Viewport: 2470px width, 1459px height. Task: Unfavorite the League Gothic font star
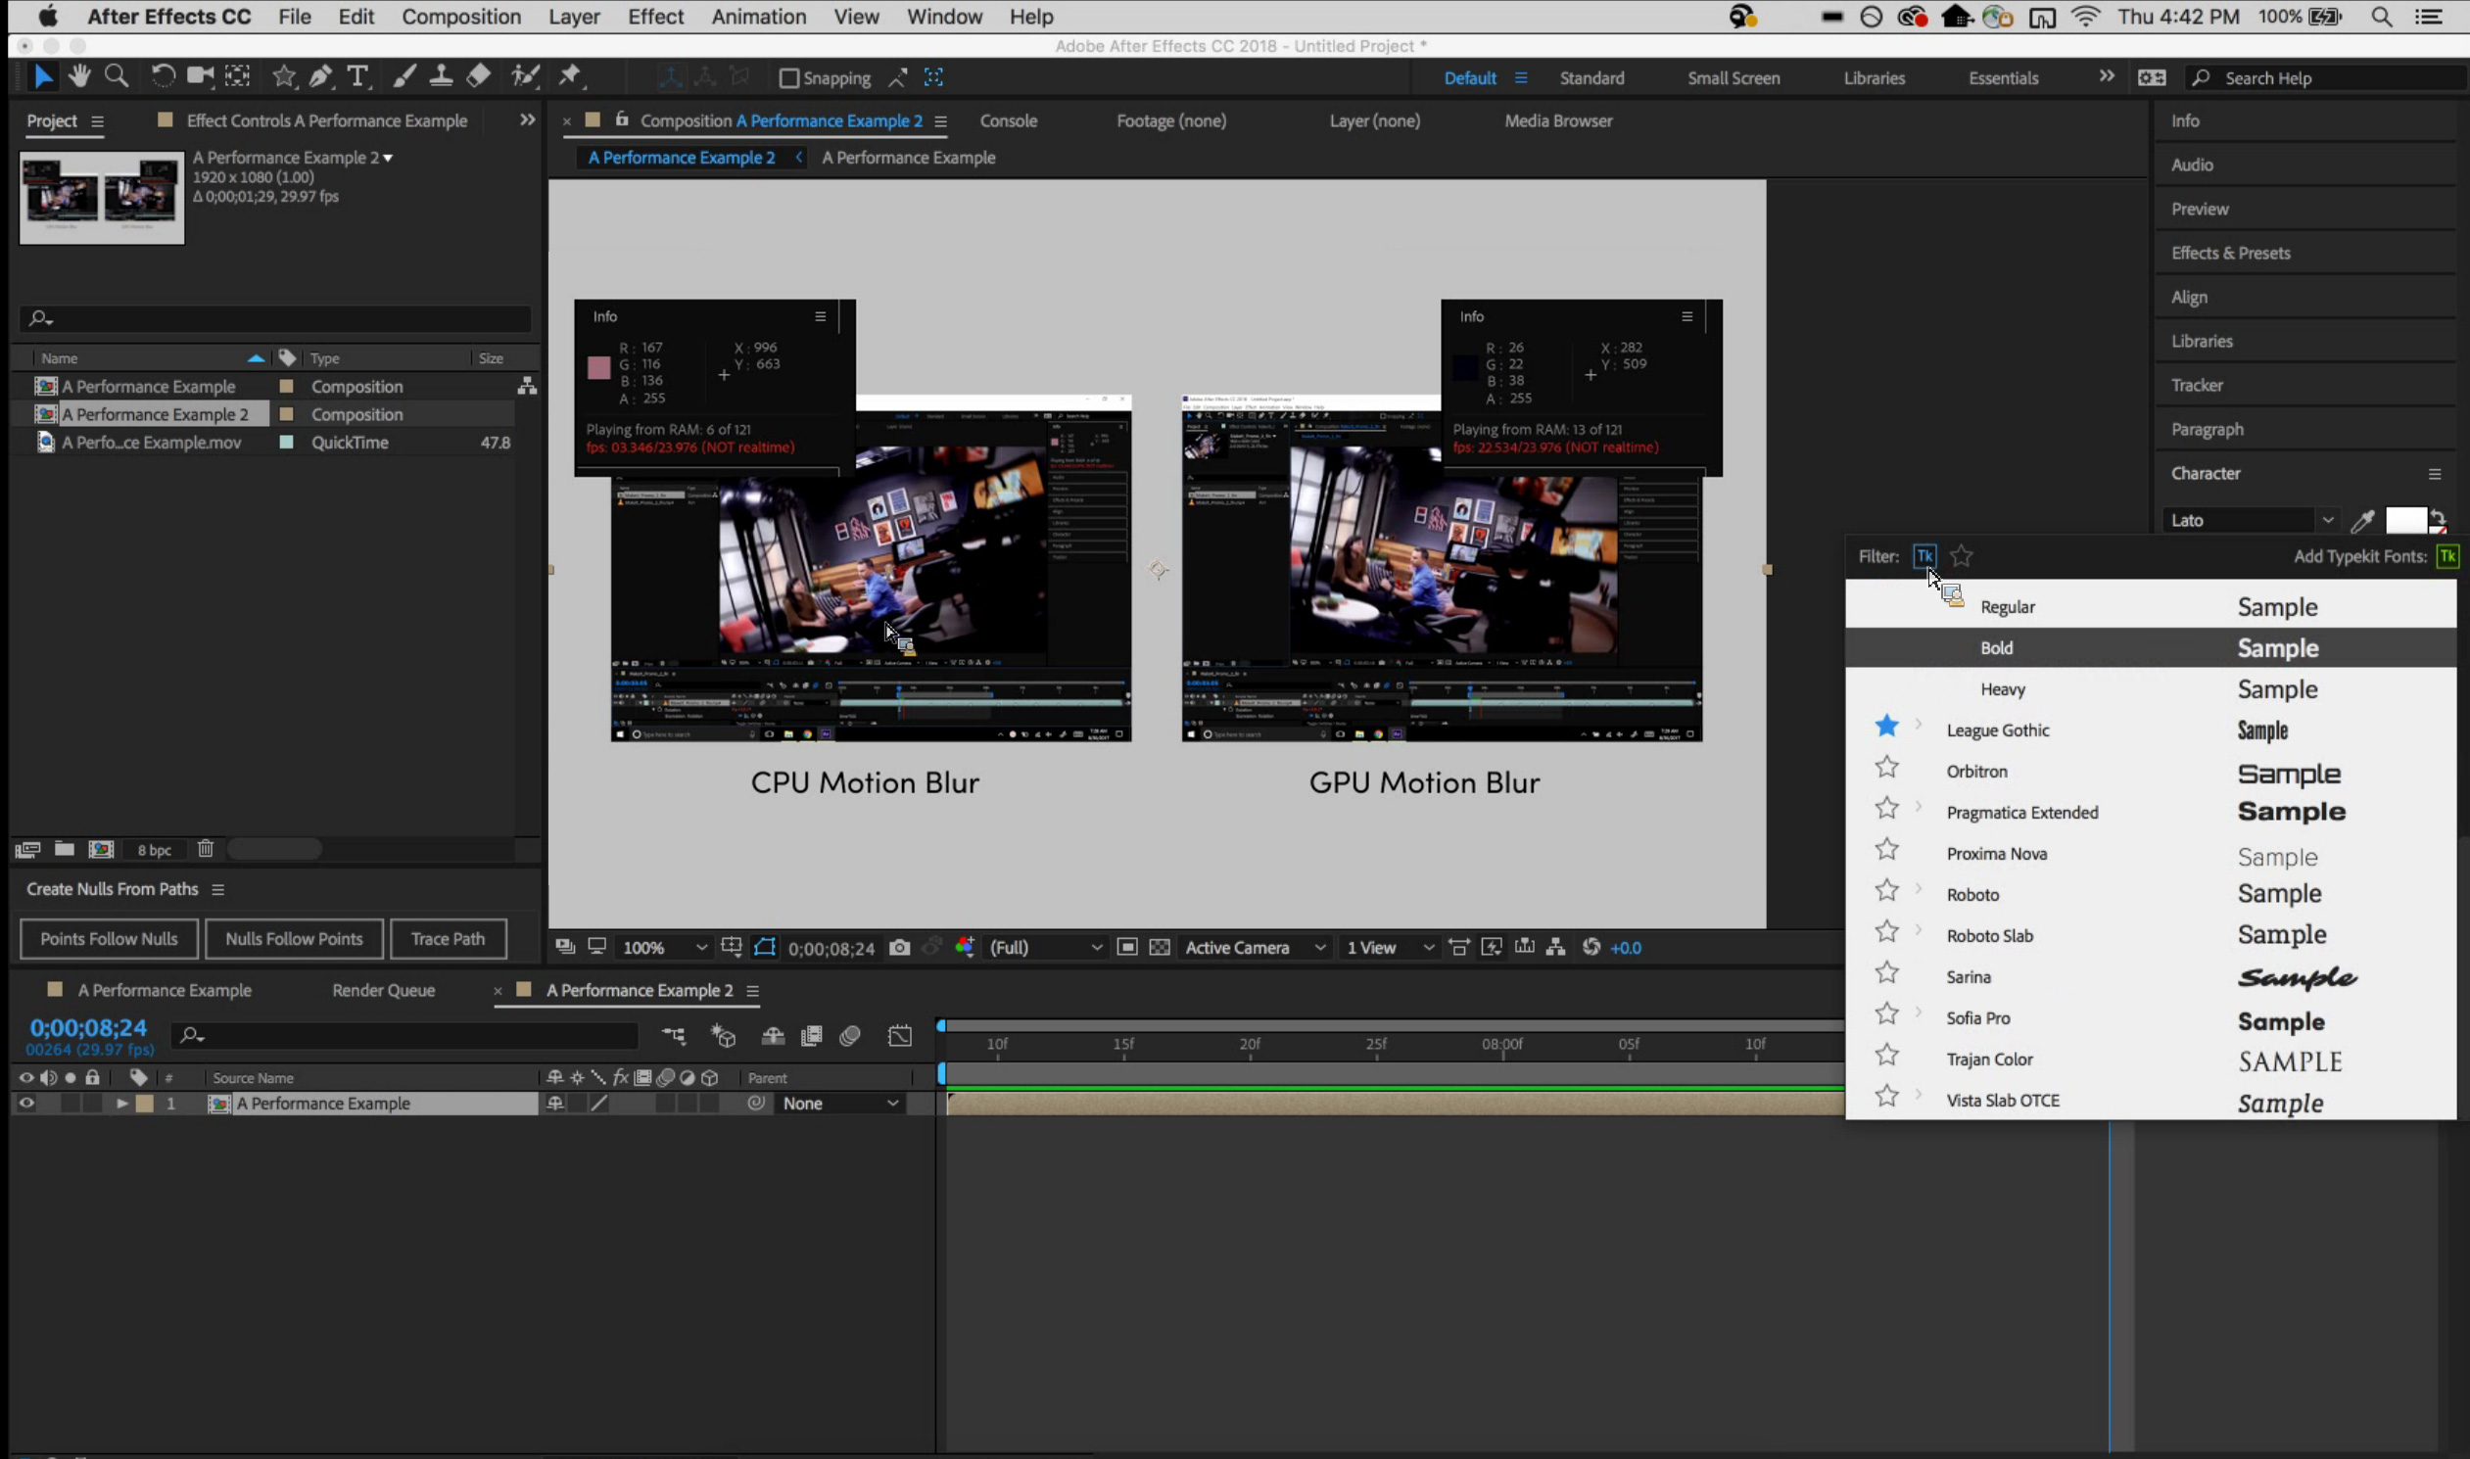(1886, 727)
